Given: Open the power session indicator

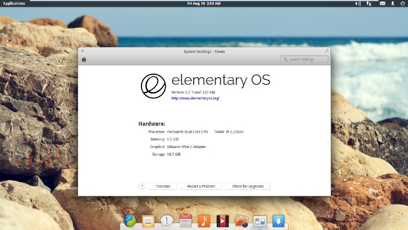Looking at the screenshot, I should point(402,3).
